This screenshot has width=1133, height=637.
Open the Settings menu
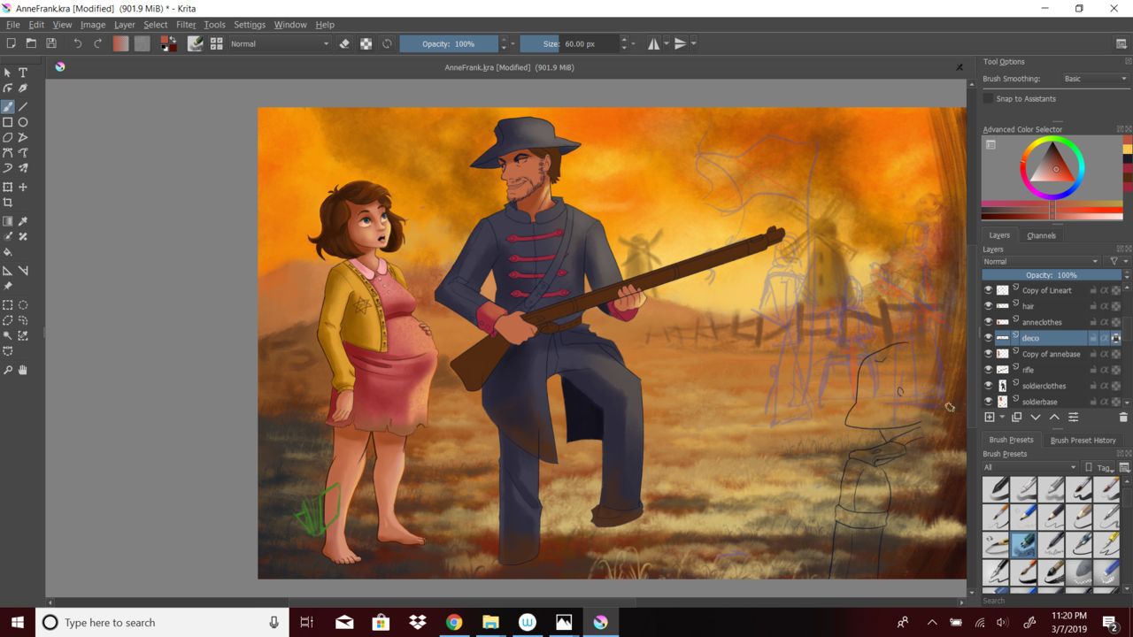(250, 25)
